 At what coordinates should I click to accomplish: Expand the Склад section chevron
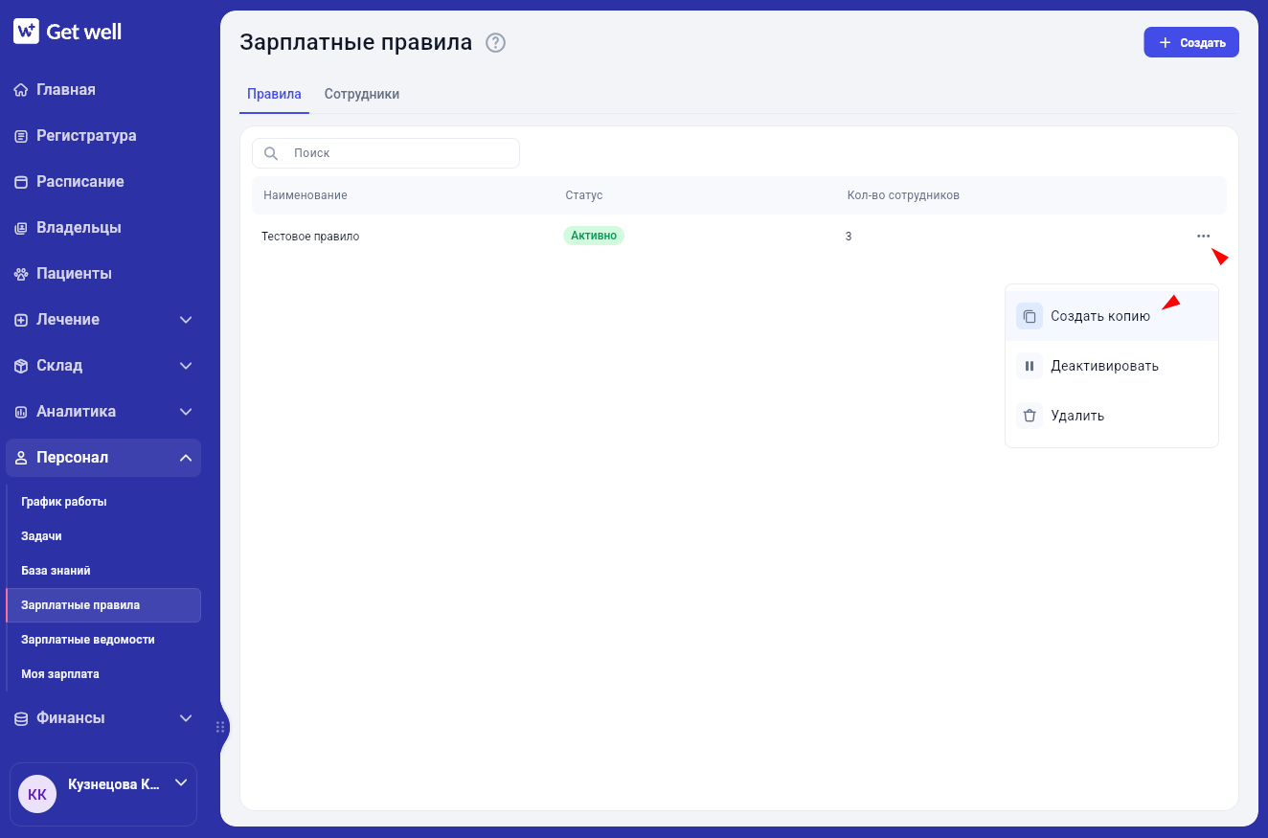pos(186,366)
